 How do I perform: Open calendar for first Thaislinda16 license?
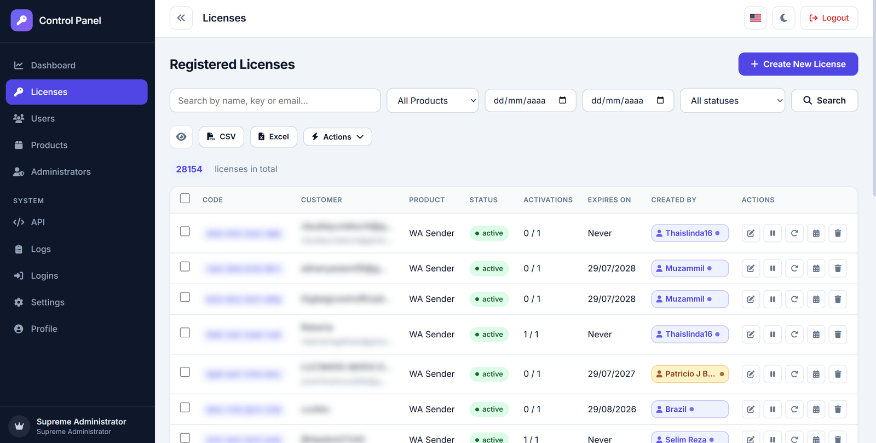[816, 233]
